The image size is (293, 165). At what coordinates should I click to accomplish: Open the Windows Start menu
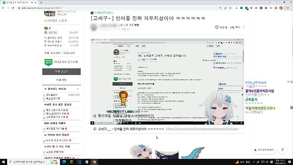tap(3, 162)
